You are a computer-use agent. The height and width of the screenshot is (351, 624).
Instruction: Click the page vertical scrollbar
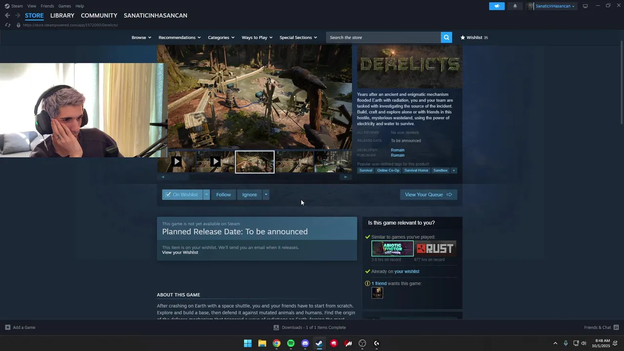621,83
